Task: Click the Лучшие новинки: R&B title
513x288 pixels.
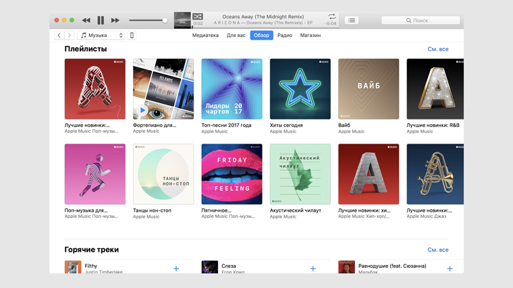Action: (433, 125)
